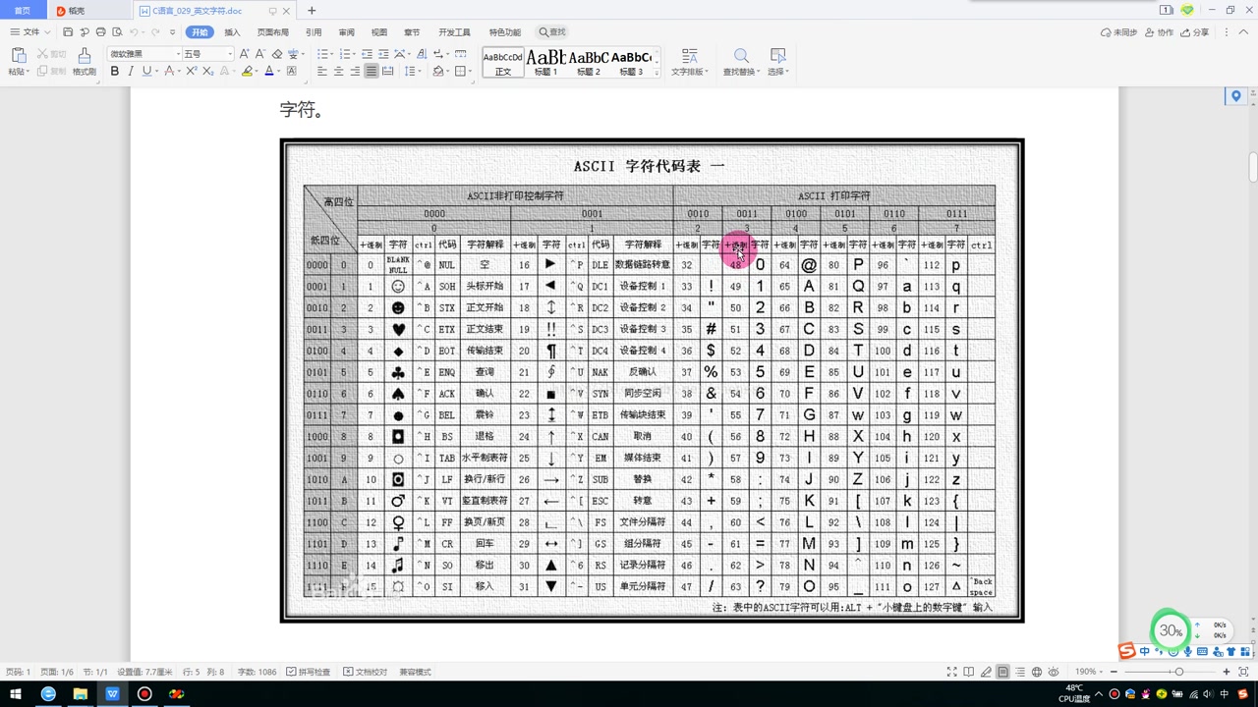Toggle Underline formatting

click(147, 71)
